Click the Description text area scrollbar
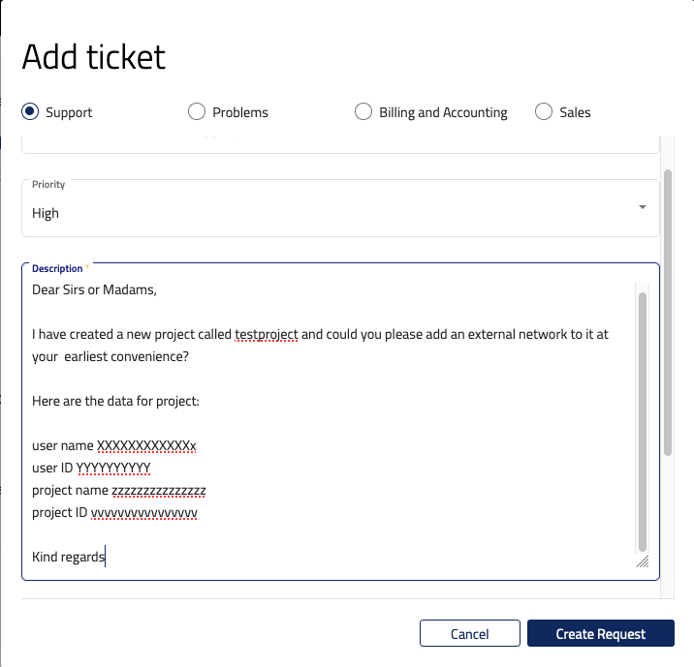Viewport: 694px width, 667px height. pos(642,416)
